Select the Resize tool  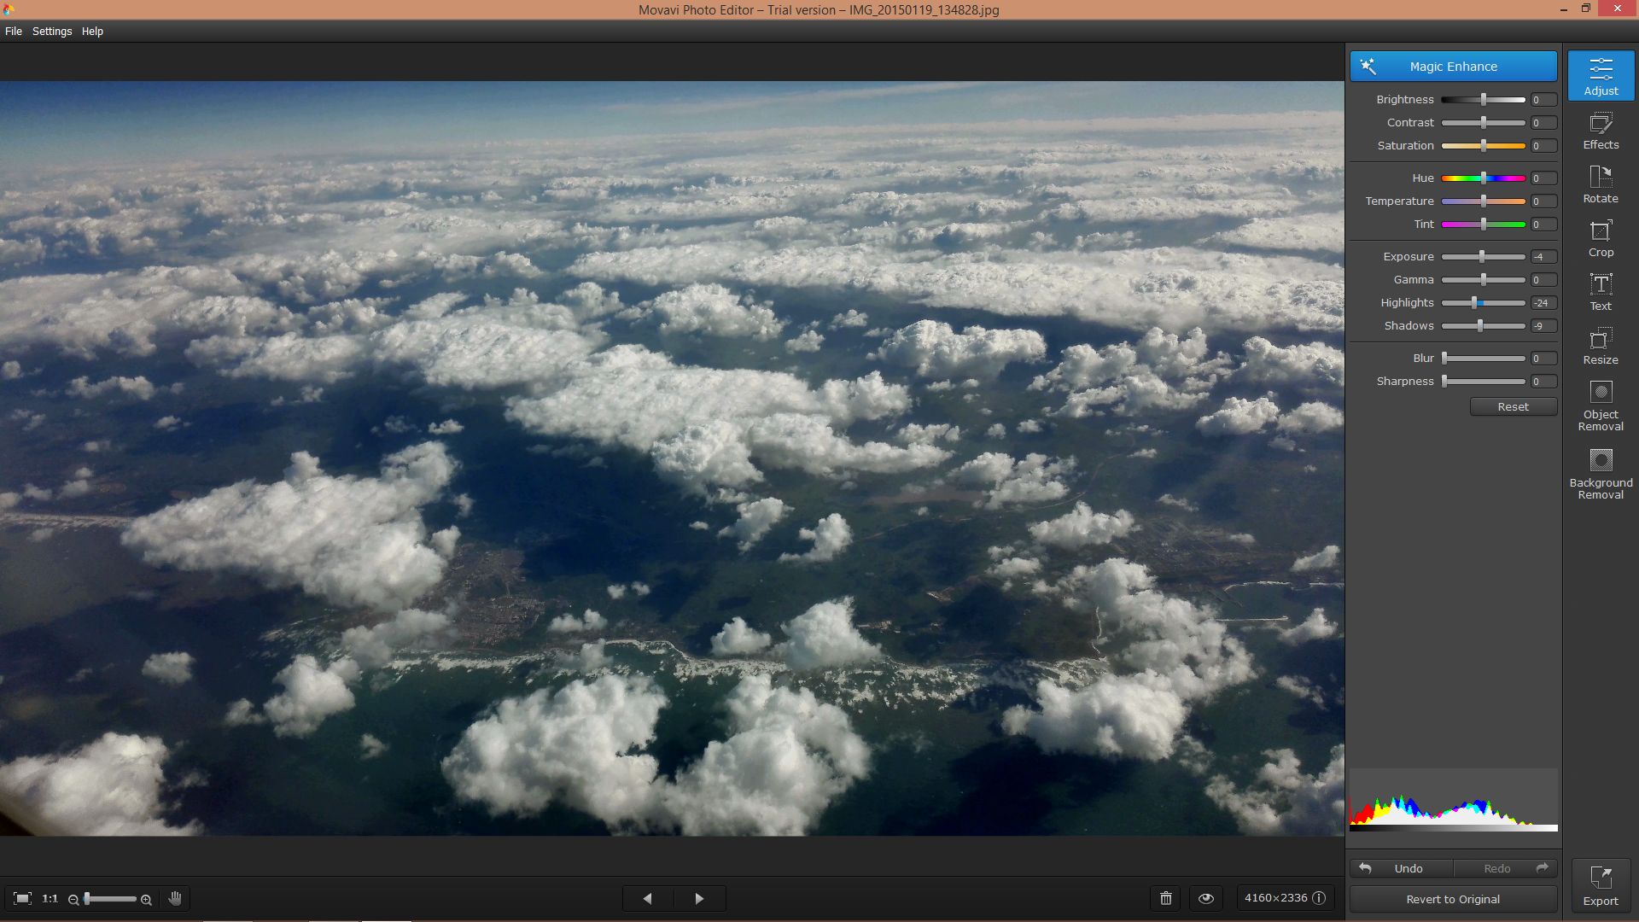tap(1601, 346)
